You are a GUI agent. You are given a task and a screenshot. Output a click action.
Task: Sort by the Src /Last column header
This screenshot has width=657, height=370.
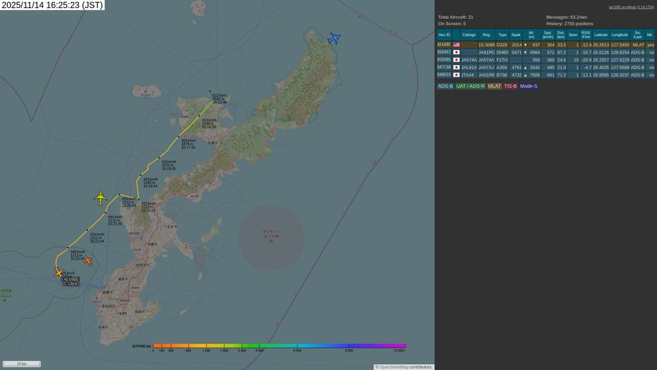tap(637, 35)
